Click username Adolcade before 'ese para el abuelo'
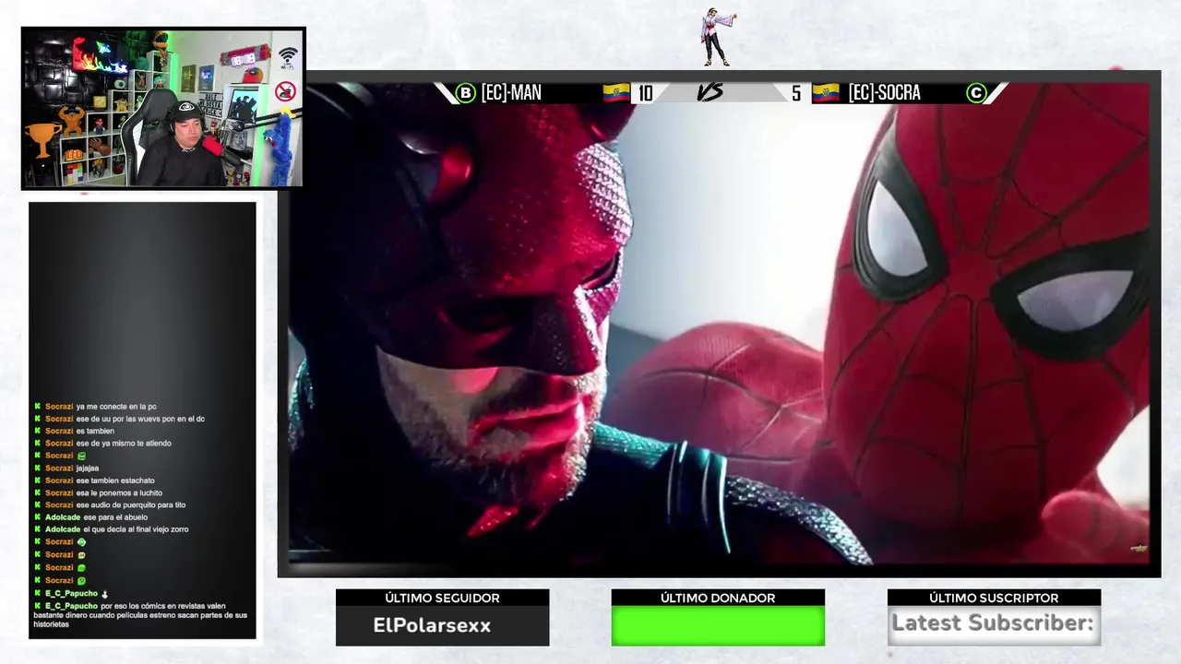This screenshot has height=664, width=1181. pos(63,517)
